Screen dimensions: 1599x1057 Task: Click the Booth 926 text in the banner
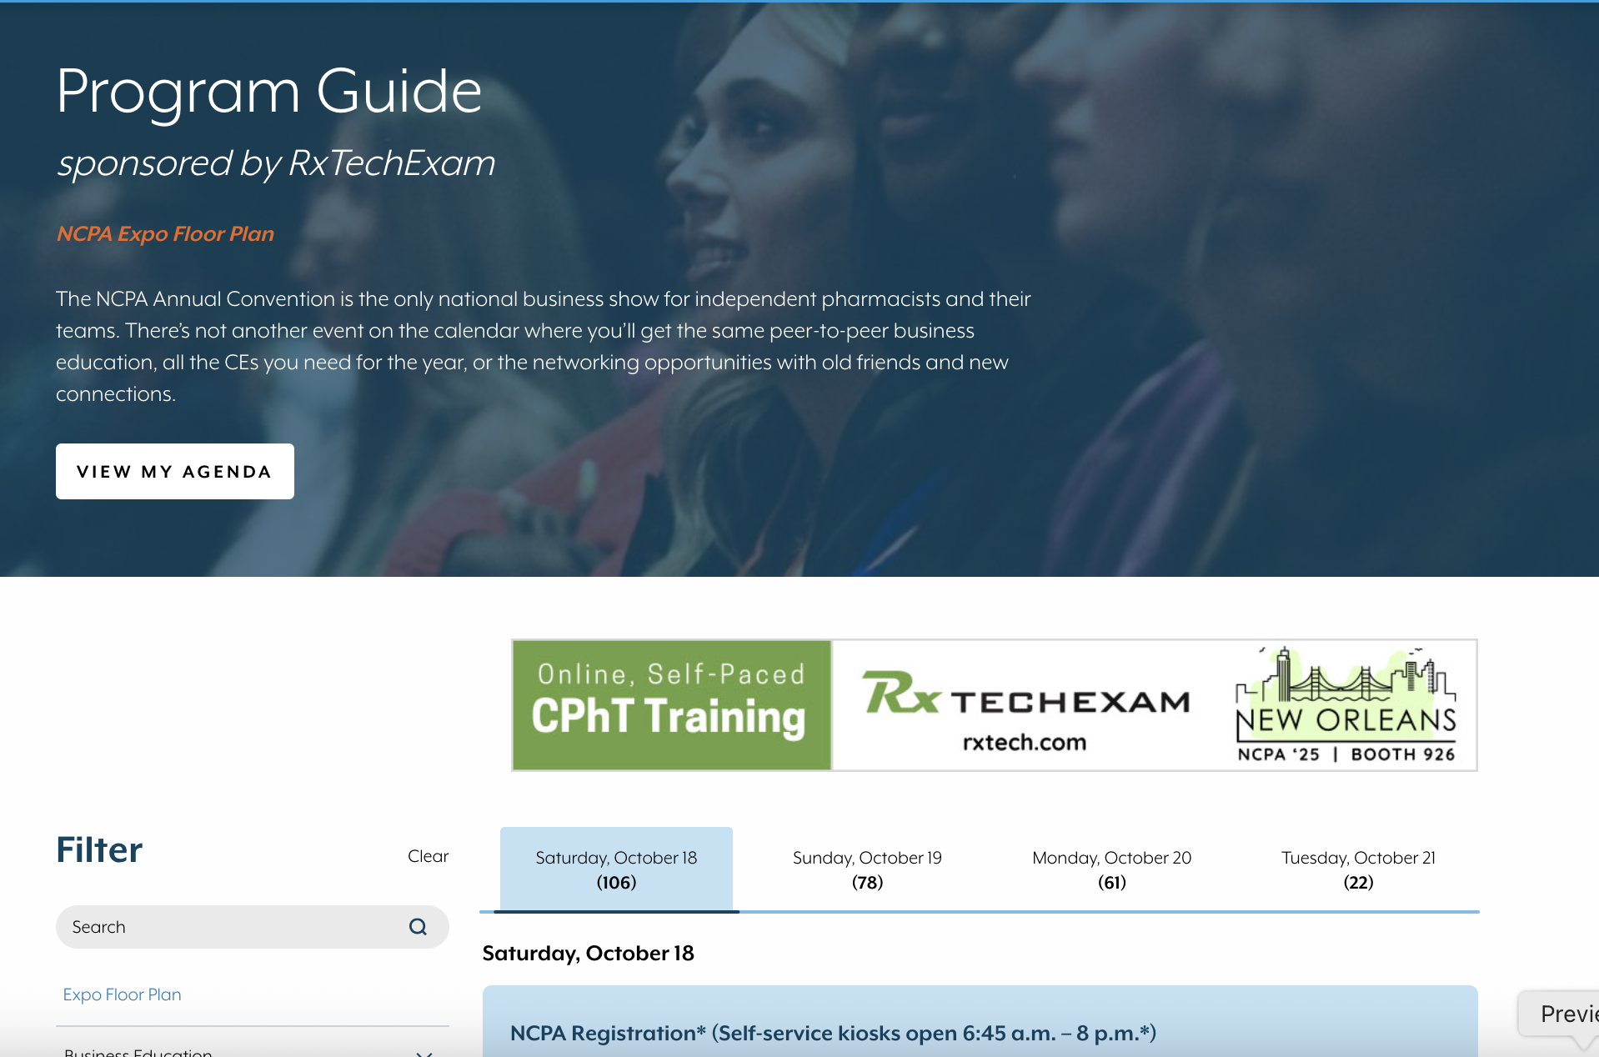tap(1403, 754)
